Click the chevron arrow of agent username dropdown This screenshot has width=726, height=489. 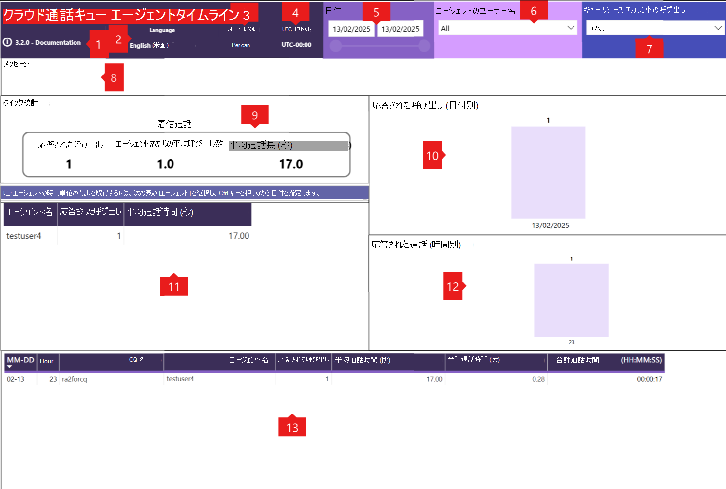tap(571, 28)
